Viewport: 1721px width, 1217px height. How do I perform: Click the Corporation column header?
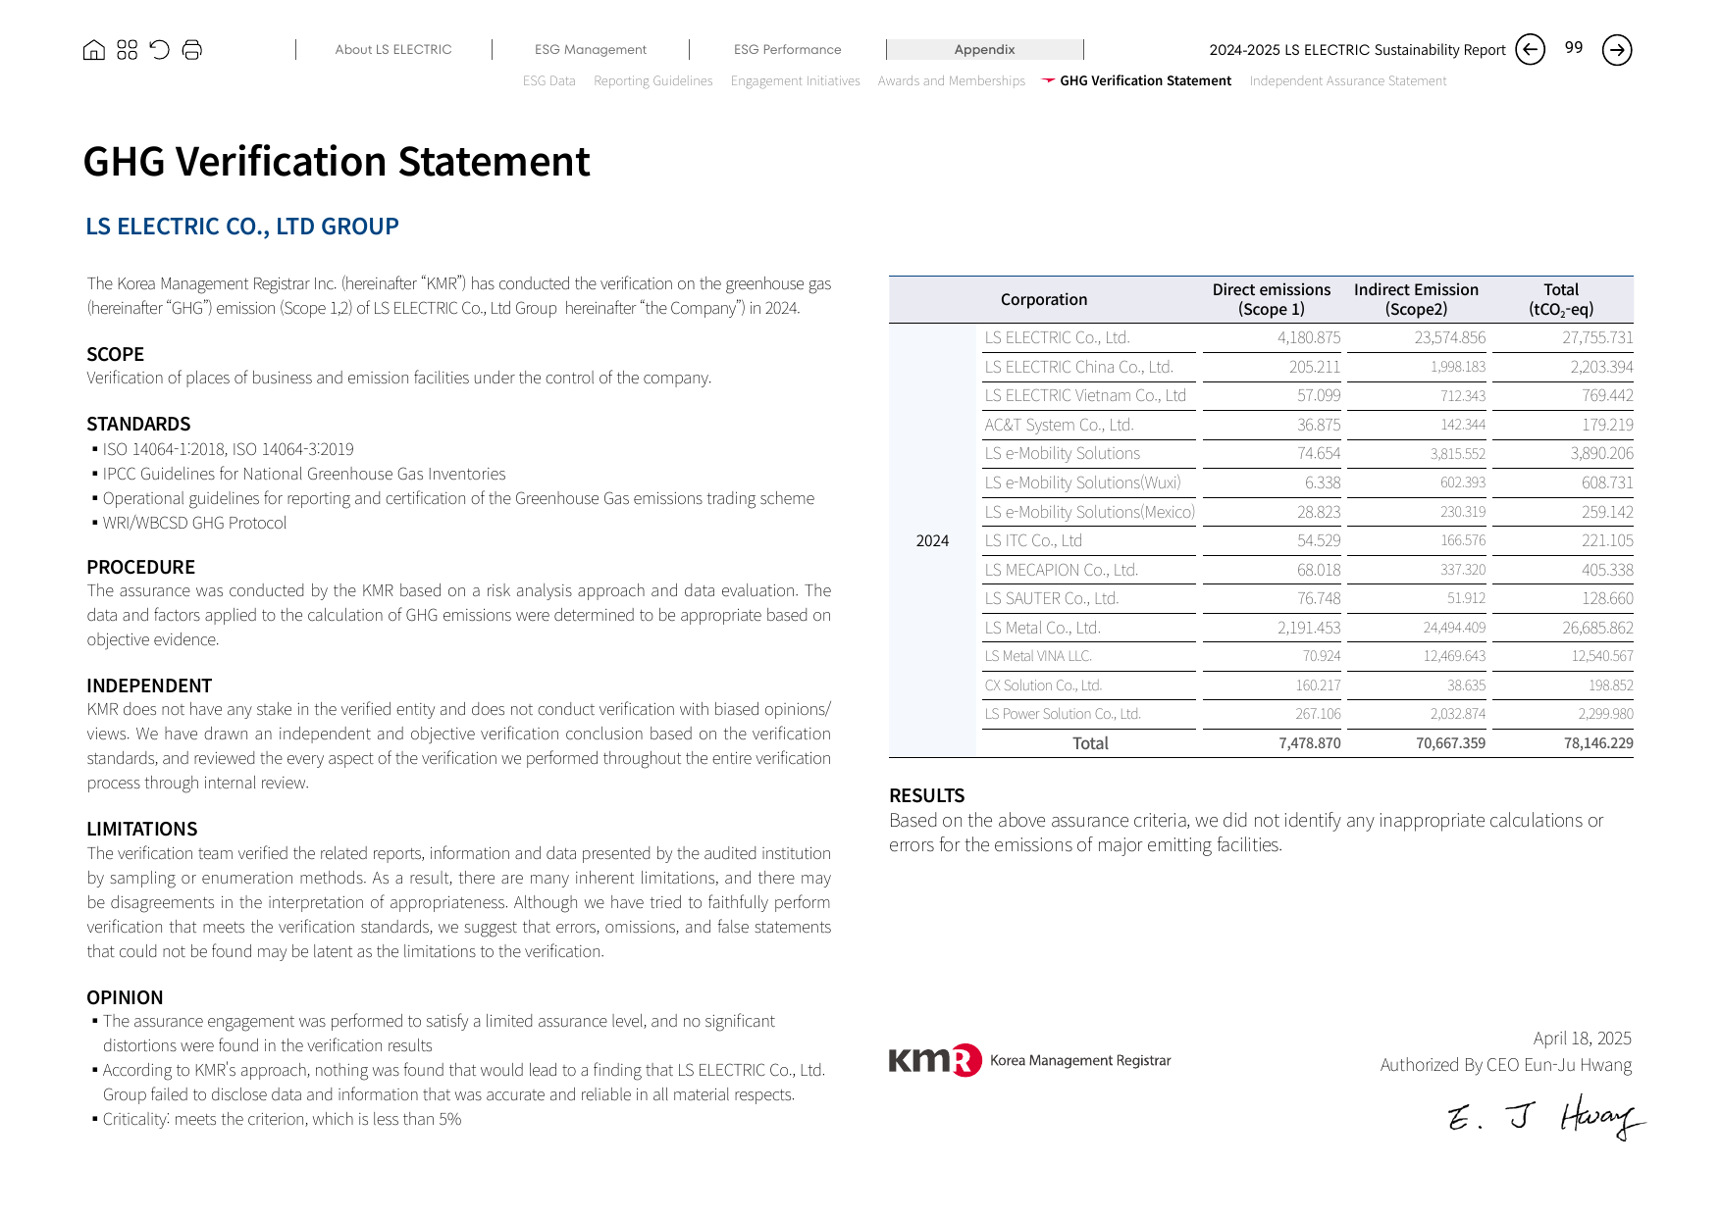point(1044,300)
